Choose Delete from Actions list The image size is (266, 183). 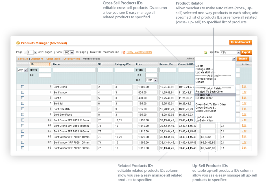pyautogui.click(x=199, y=66)
